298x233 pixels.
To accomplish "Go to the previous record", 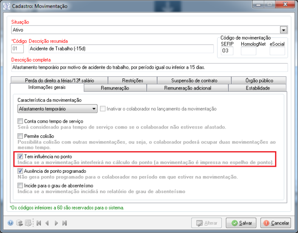I will coord(47,223).
